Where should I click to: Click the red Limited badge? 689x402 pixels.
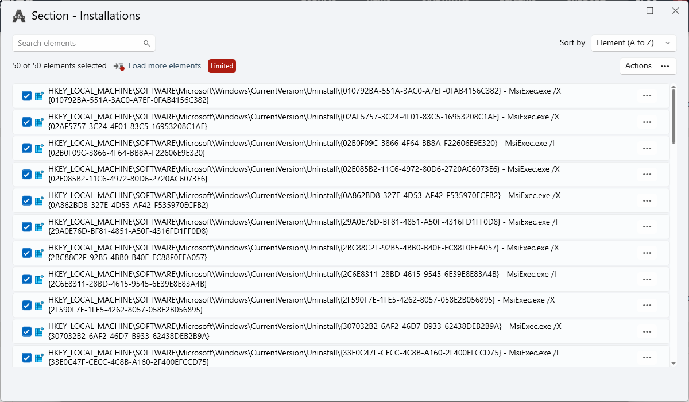point(222,66)
